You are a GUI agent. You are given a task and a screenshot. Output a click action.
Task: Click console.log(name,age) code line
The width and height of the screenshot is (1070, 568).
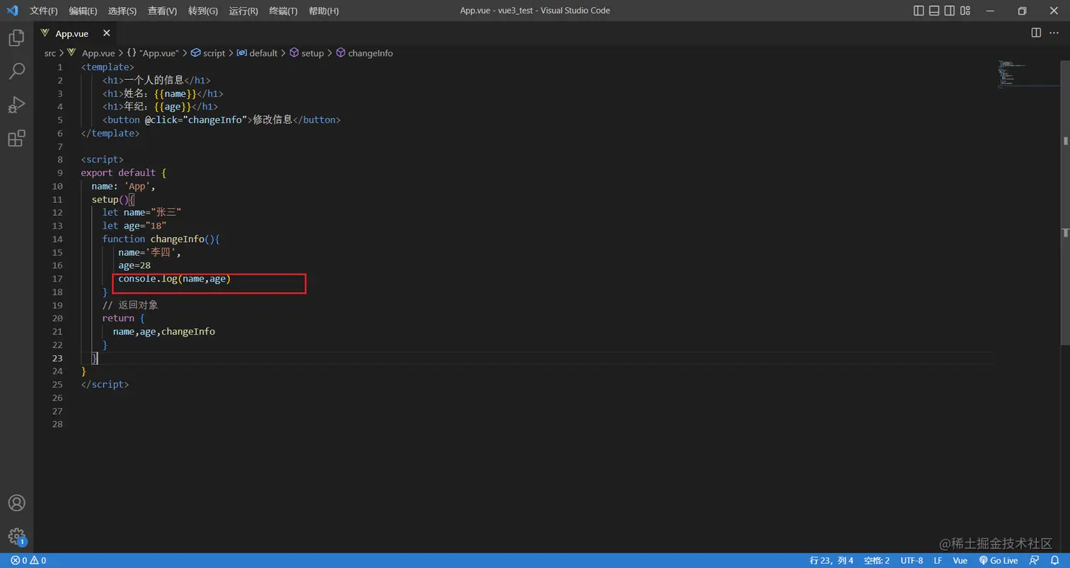[175, 279]
